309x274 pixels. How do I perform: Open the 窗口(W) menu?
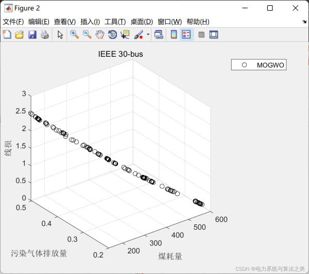tap(169, 22)
